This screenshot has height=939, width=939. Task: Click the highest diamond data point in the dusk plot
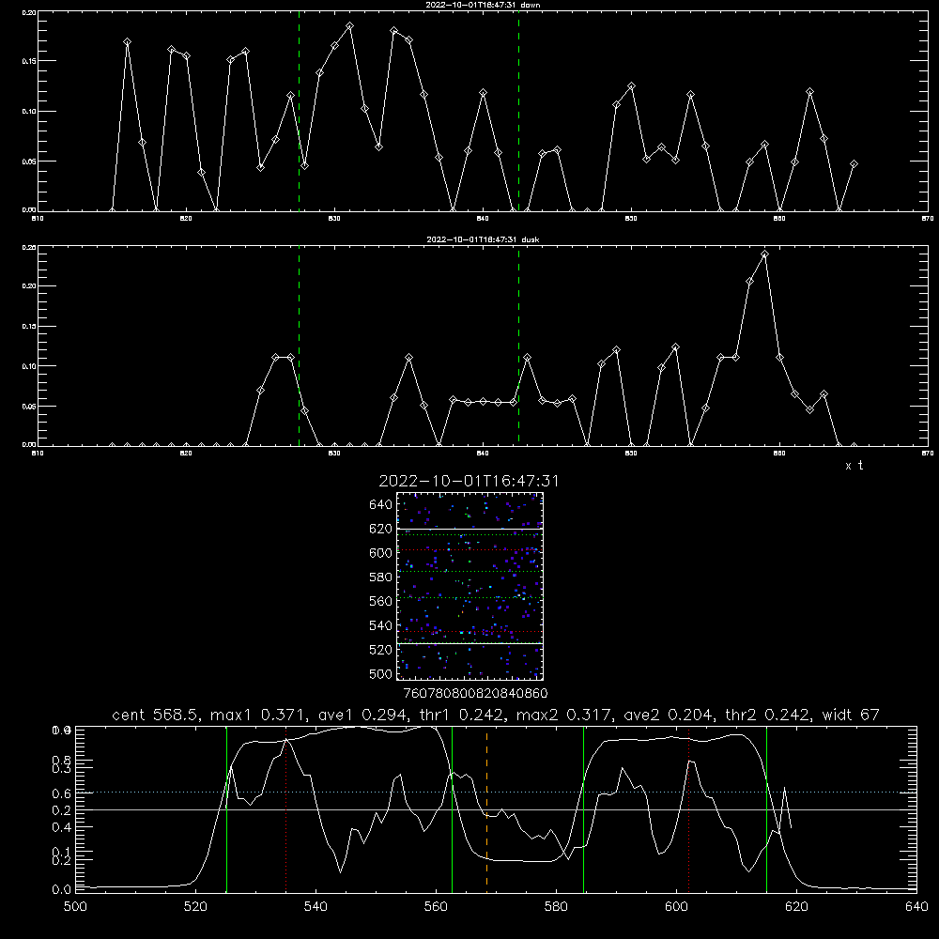point(764,254)
